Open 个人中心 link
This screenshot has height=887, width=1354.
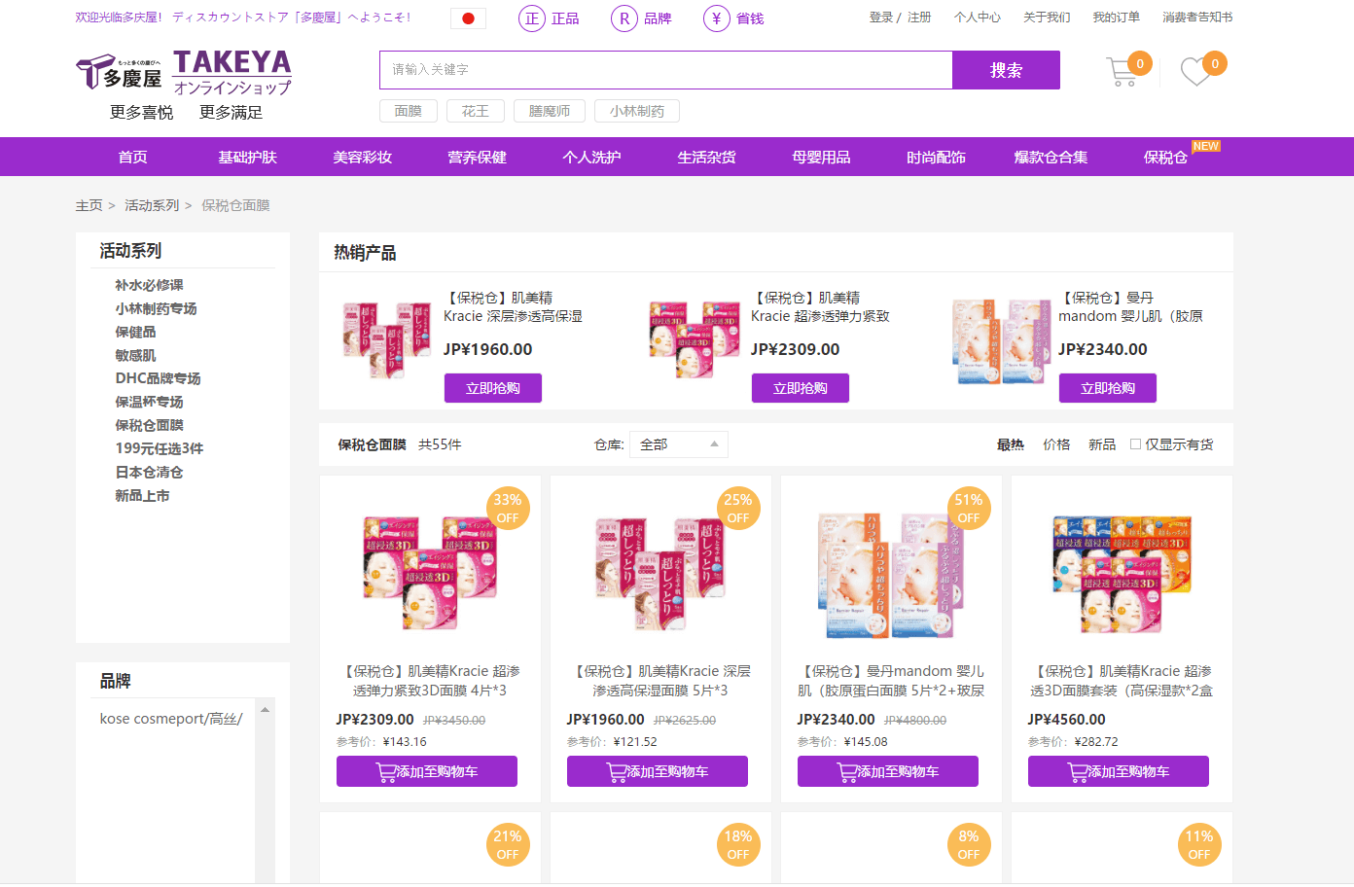point(978,18)
